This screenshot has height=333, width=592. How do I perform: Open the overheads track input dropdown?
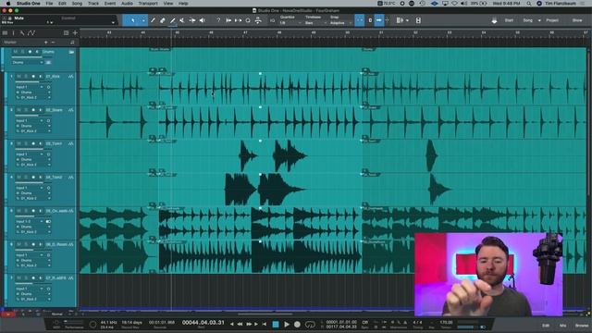tap(30, 221)
